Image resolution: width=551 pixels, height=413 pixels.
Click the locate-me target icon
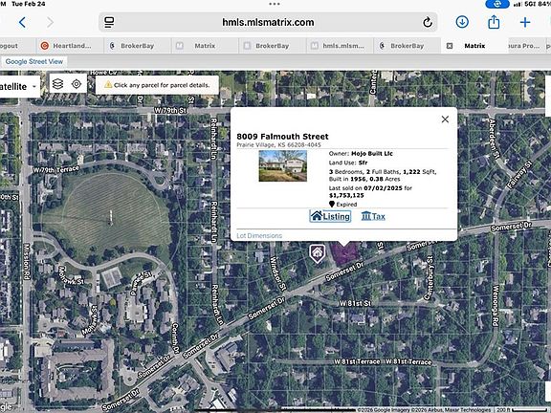(77, 84)
